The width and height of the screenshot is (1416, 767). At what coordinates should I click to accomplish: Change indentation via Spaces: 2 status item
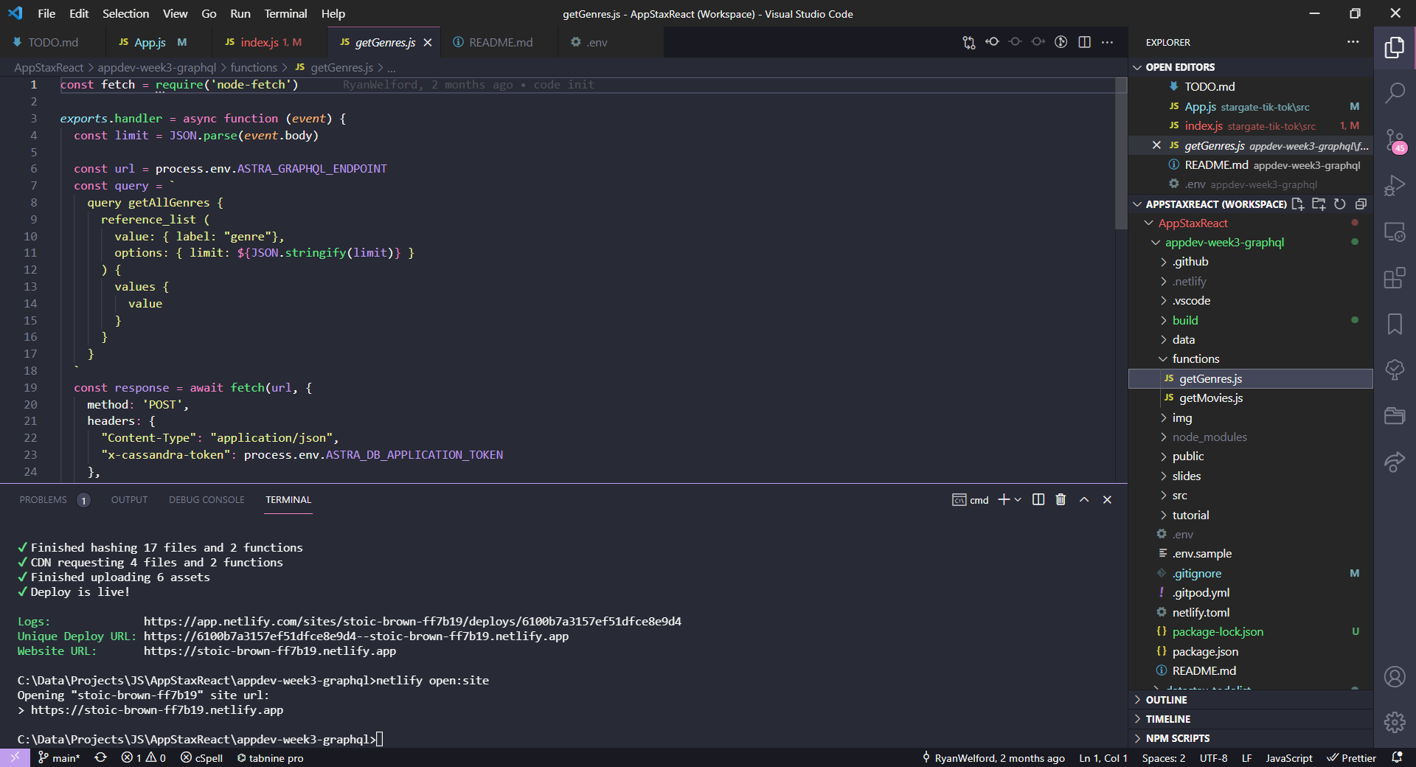coord(1162,757)
